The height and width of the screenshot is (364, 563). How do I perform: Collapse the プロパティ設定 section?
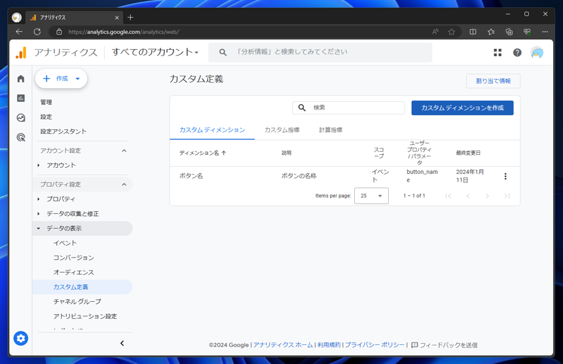point(124,184)
